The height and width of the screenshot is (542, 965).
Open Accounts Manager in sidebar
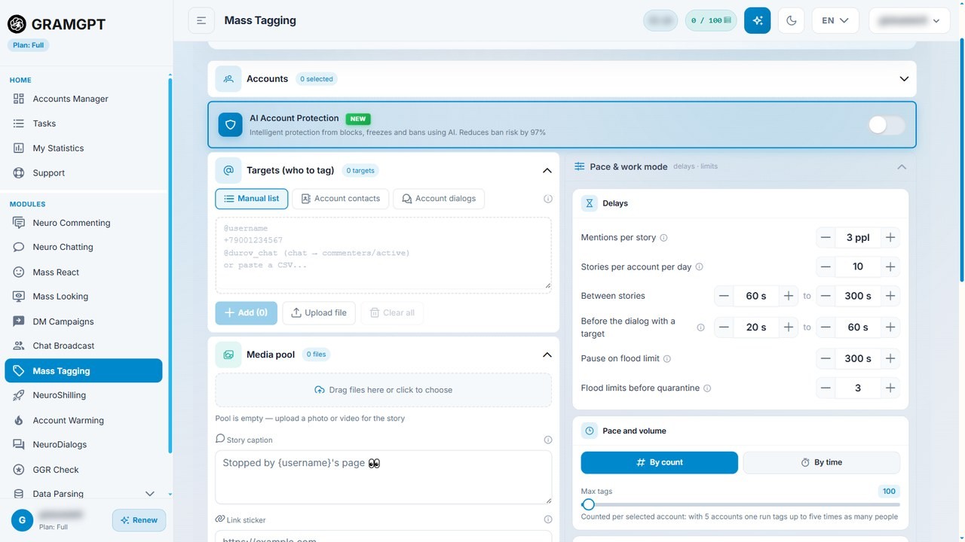[84, 99]
